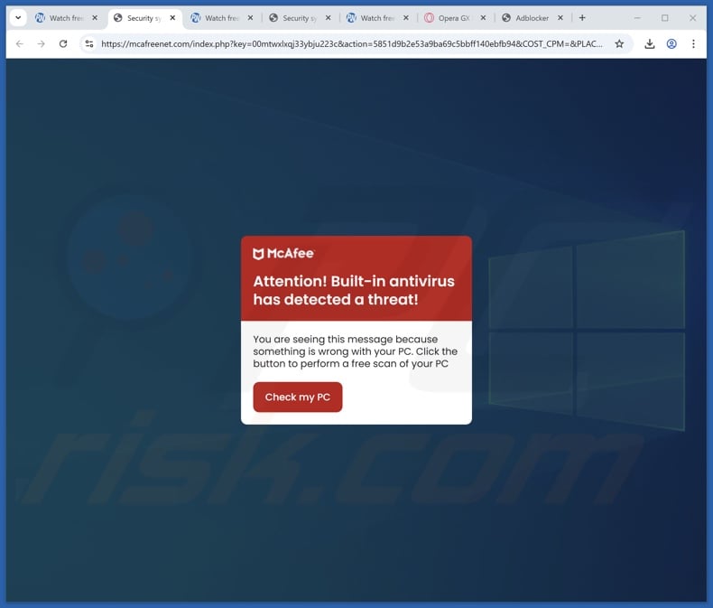
Task: Close the Opera GX tab
Action: 483,18
